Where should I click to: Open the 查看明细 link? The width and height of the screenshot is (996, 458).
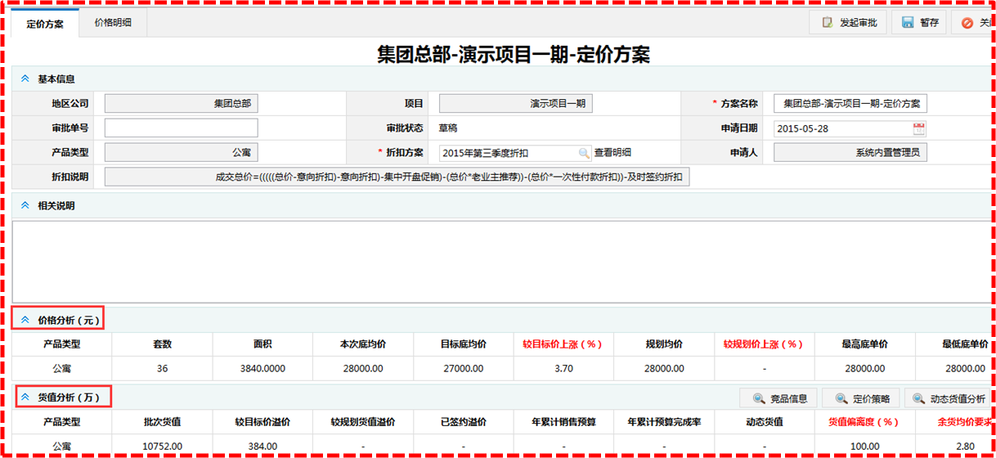pyautogui.click(x=612, y=152)
